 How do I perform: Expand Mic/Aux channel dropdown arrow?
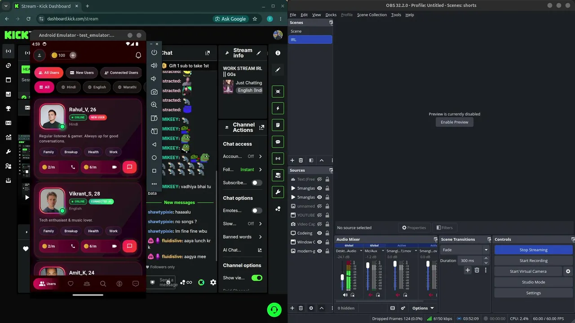coord(383,251)
